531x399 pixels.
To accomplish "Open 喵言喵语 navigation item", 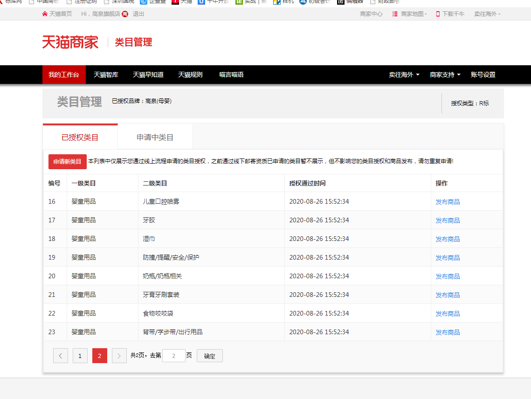I will (x=231, y=75).
